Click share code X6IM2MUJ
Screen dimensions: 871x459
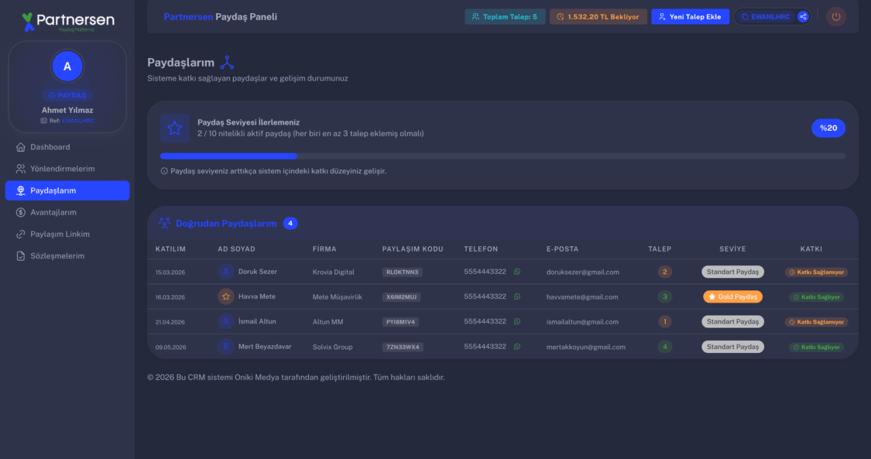[401, 297]
